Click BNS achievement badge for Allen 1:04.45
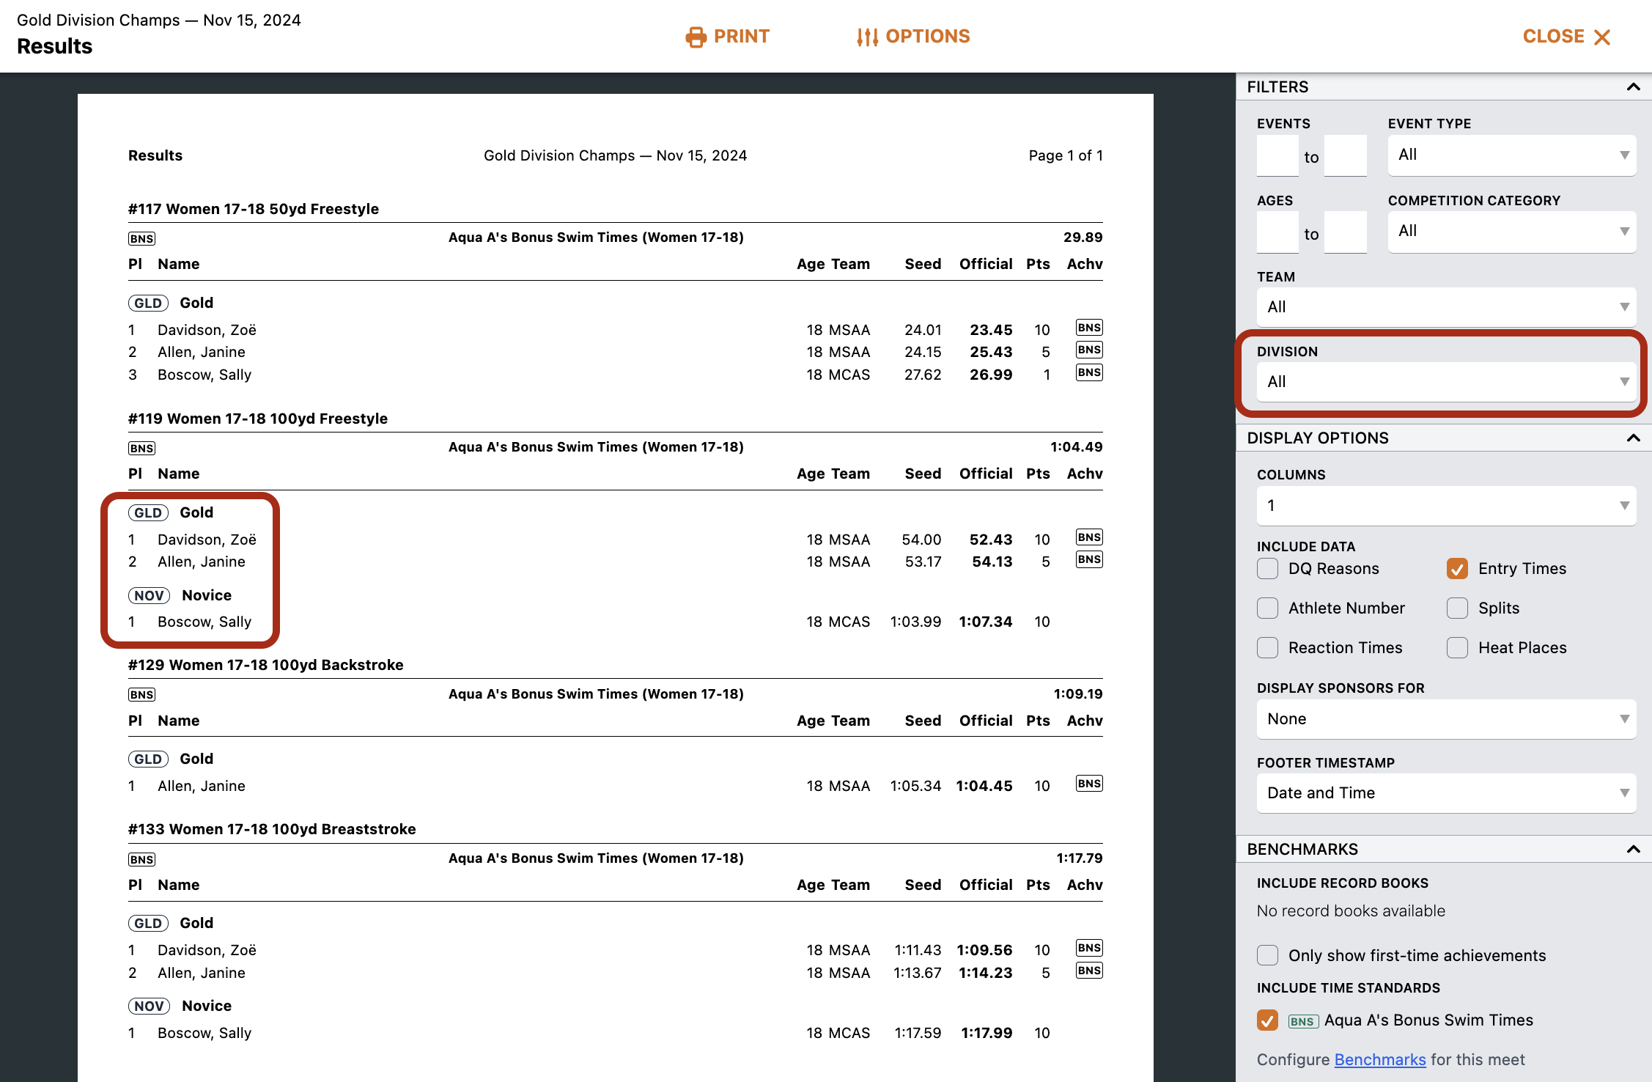Image resolution: width=1652 pixels, height=1082 pixels. [x=1089, y=784]
